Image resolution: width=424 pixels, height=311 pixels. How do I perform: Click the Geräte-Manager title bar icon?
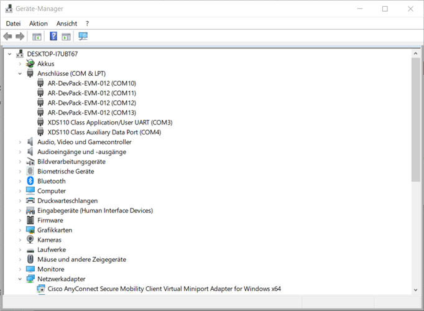[9, 9]
